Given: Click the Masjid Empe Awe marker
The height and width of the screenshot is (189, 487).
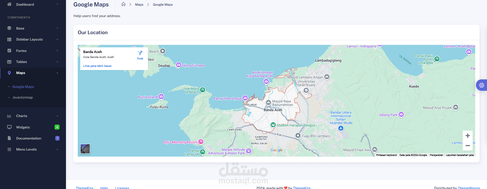Looking at the screenshot, I should (375, 149).
